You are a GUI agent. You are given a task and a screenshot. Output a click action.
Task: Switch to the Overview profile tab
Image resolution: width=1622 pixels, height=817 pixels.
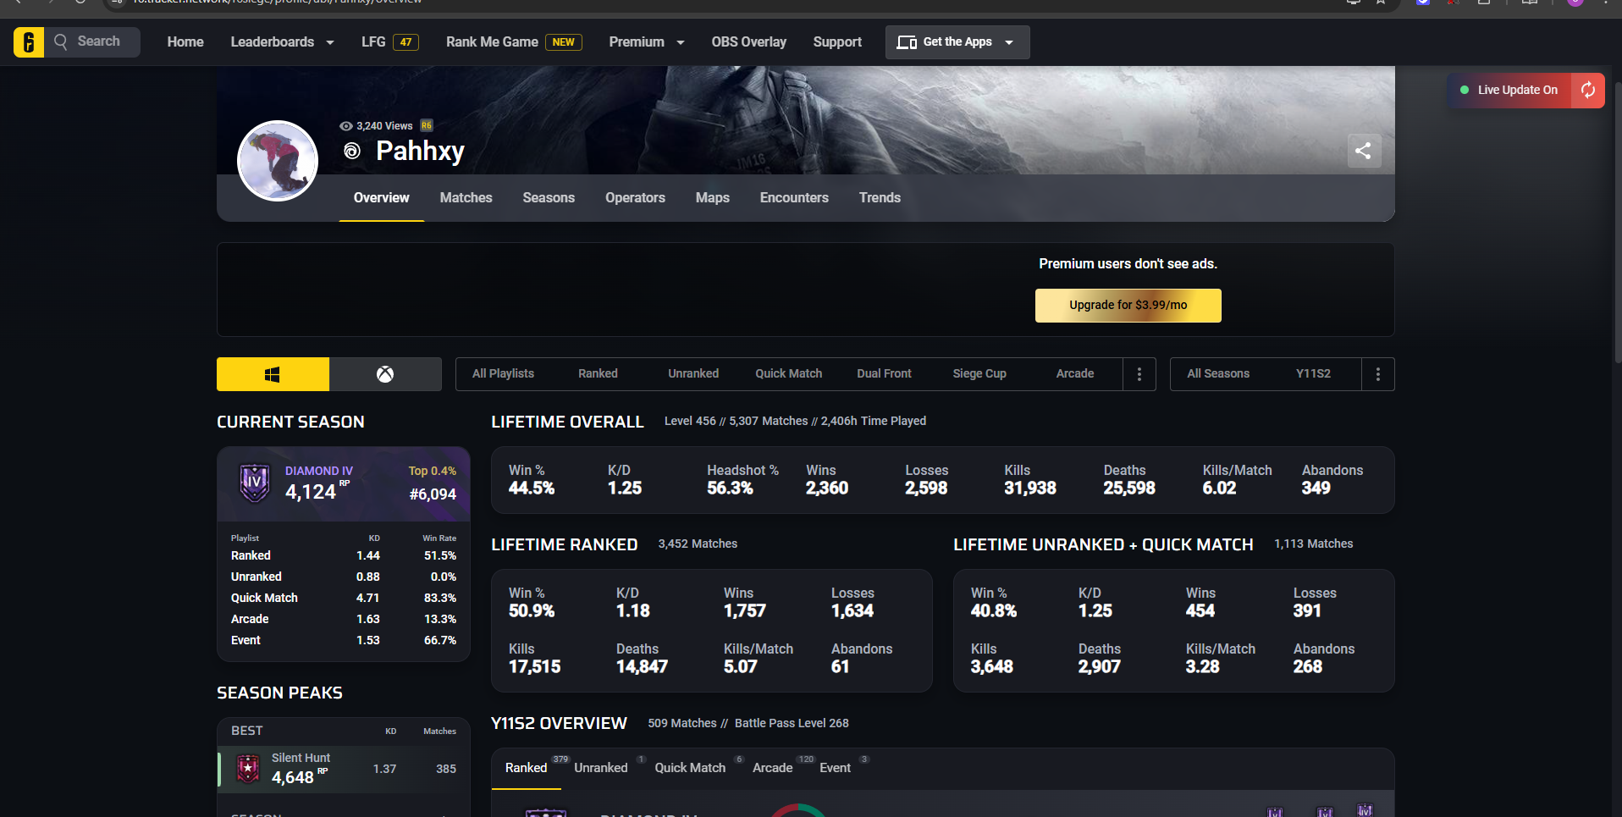pos(382,198)
